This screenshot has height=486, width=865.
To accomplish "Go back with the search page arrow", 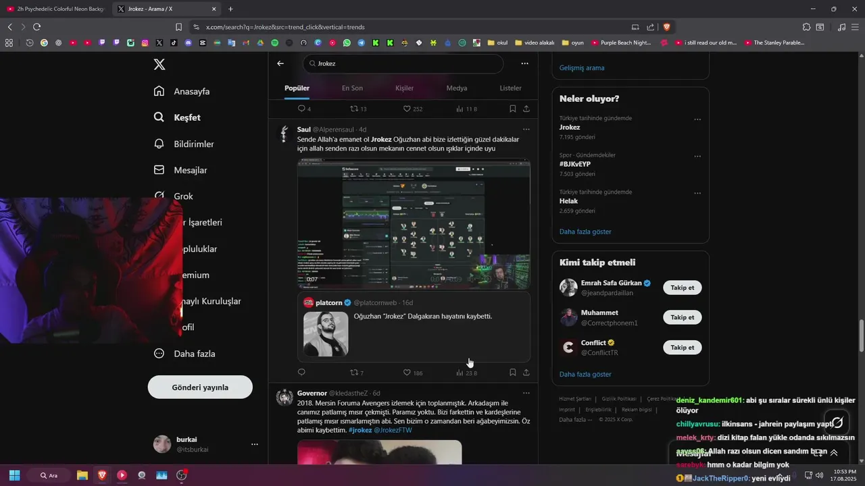I will click(280, 63).
